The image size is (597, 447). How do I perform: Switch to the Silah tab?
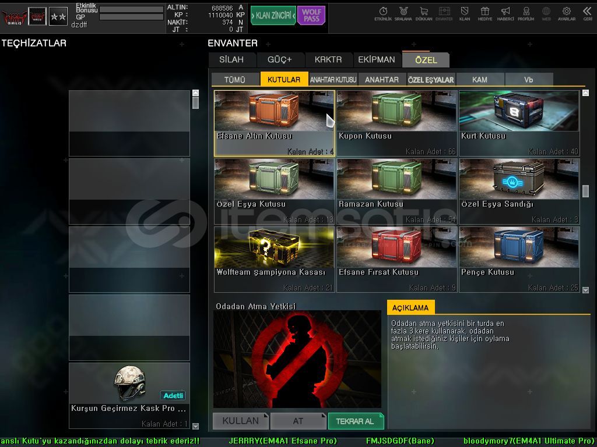[x=231, y=59]
